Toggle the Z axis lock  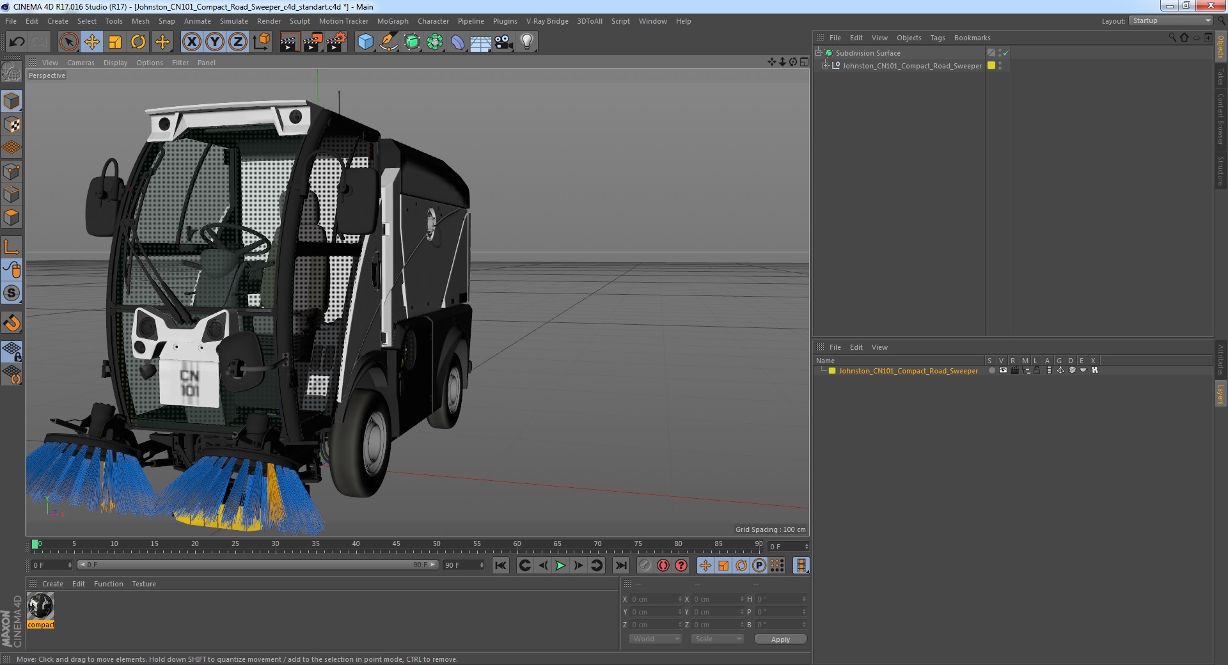coord(238,42)
